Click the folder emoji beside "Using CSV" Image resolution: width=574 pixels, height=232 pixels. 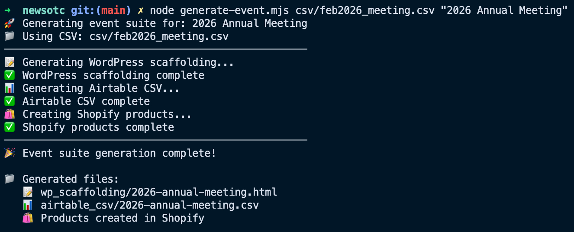(9, 36)
